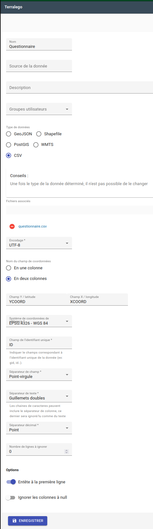
Task: Click the Terralego header title
Action: 14,7
